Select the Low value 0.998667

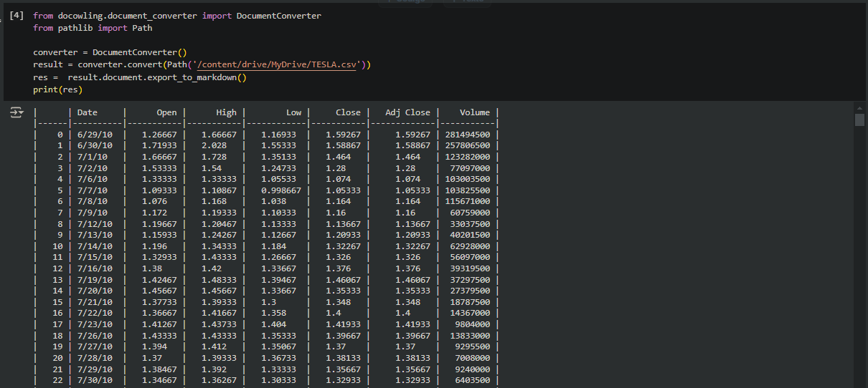tap(280, 190)
